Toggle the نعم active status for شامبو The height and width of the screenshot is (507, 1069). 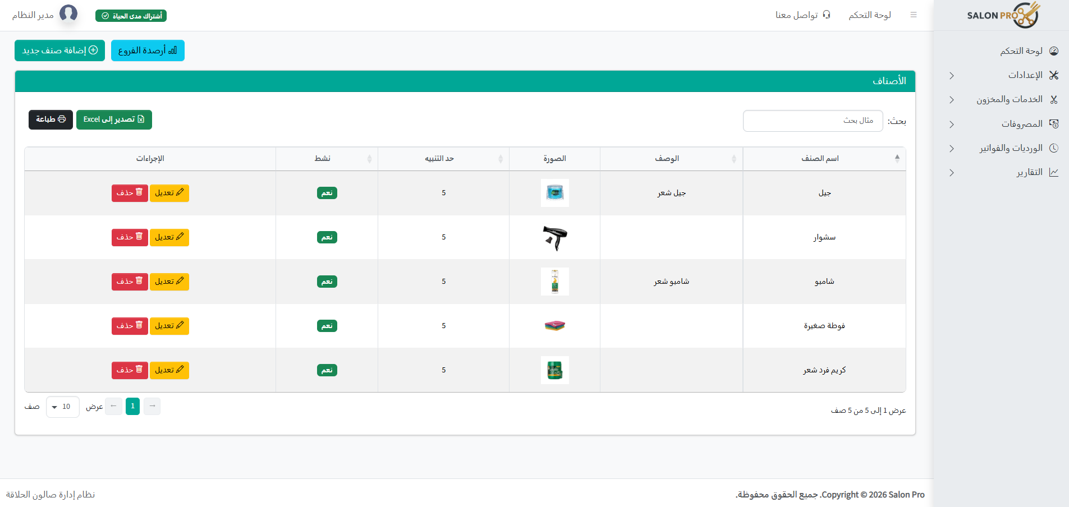click(x=327, y=281)
